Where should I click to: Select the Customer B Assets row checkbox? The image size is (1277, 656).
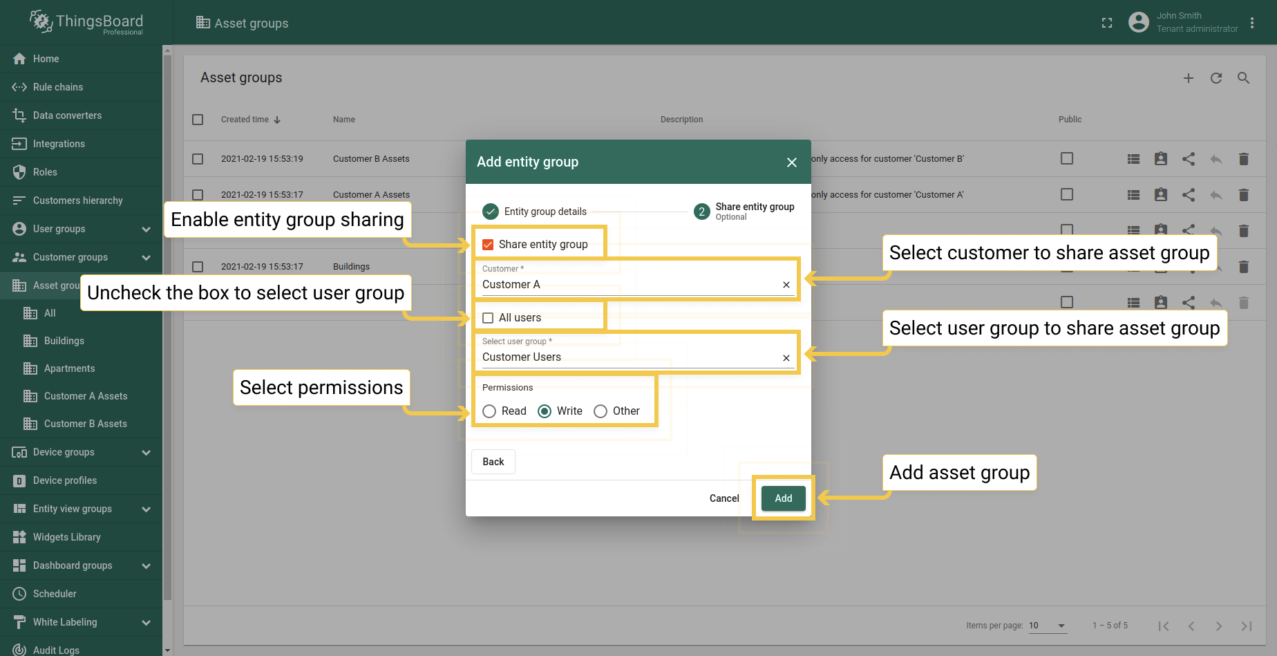198,159
